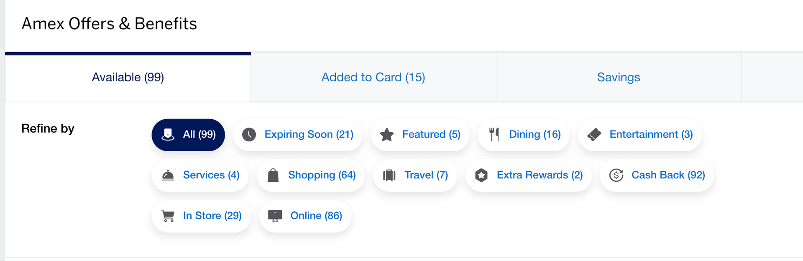The height and width of the screenshot is (261, 803).
Task: Enable the Dining (16) filter
Action: 524,134
